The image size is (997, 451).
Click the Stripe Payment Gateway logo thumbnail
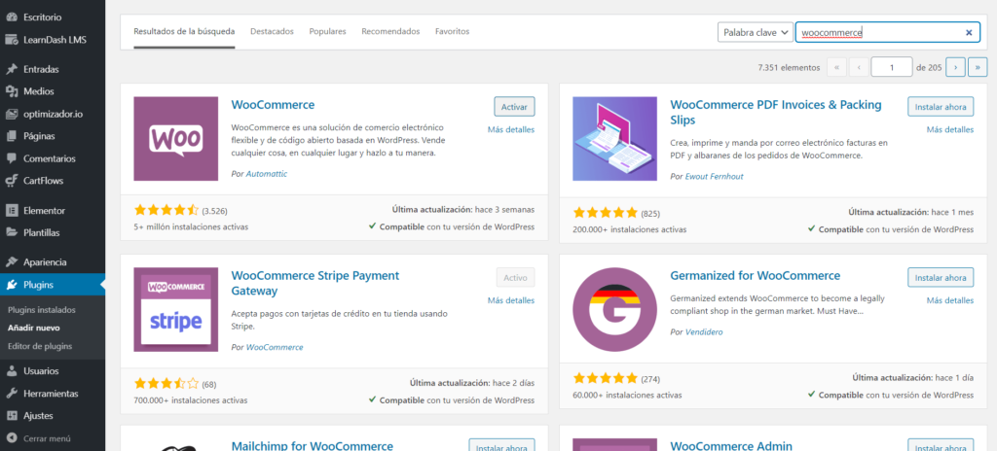[175, 309]
